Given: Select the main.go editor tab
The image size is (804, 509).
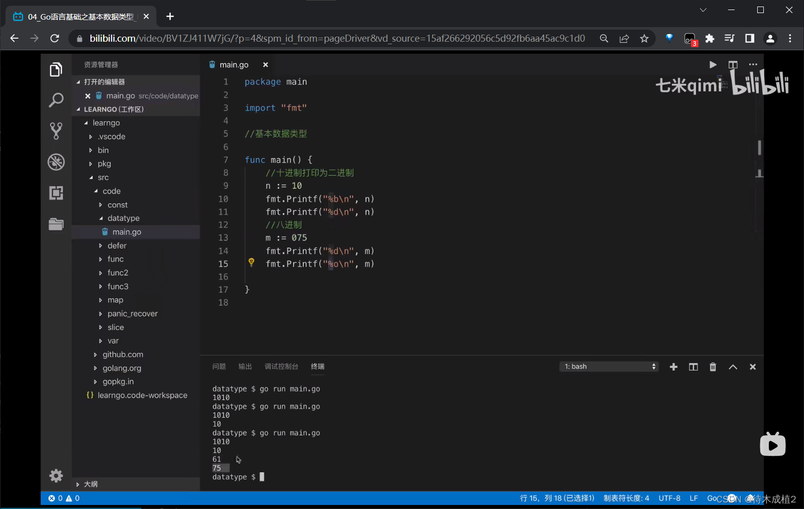Looking at the screenshot, I should [234, 65].
